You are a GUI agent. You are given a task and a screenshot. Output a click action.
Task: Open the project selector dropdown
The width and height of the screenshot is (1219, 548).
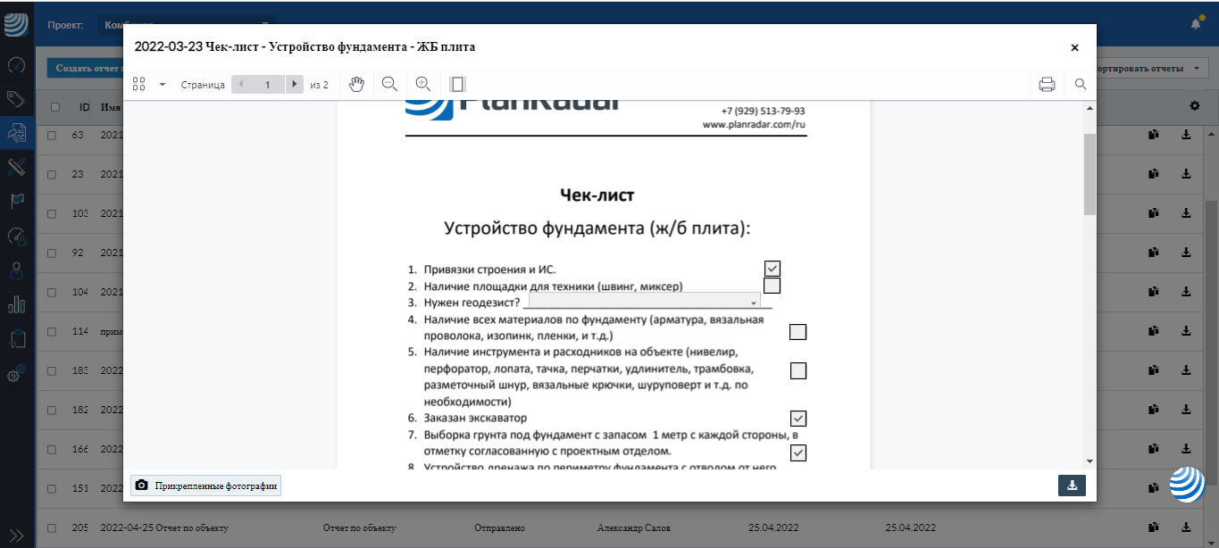pos(186,24)
